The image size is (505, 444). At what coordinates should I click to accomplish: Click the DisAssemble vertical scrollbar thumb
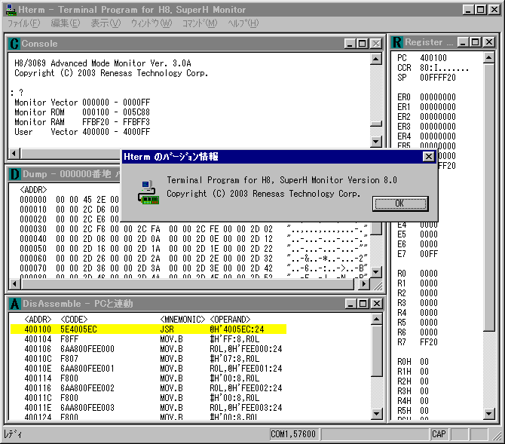(377, 351)
